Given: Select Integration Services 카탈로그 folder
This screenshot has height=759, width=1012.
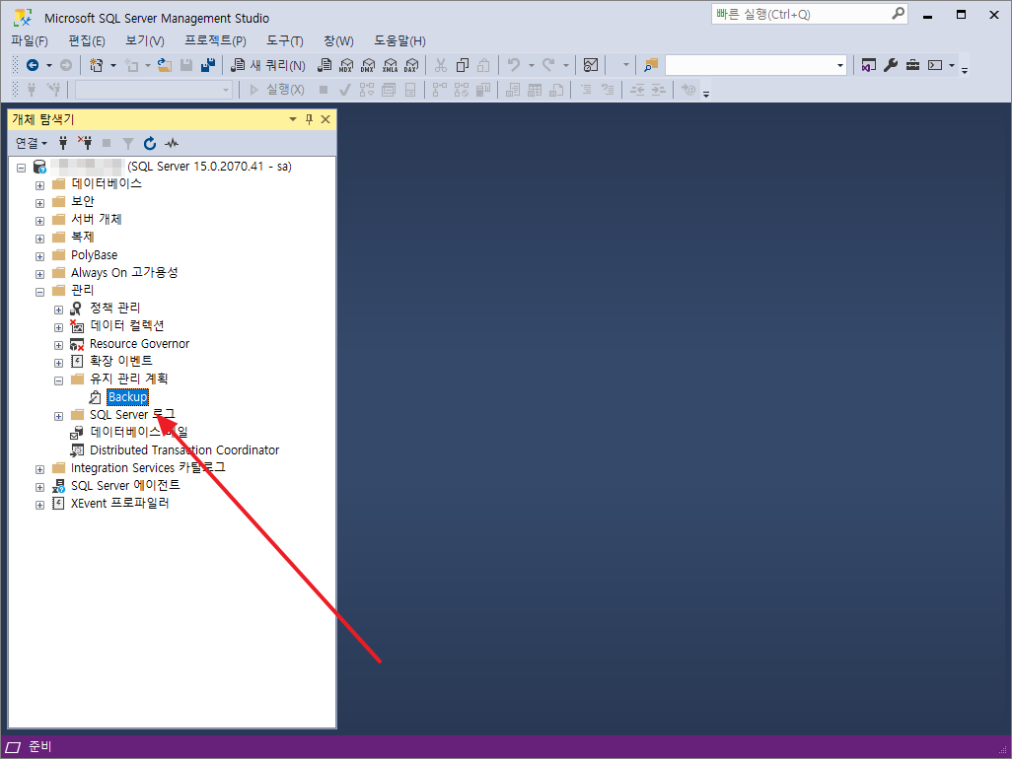Looking at the screenshot, I should click(x=148, y=467).
